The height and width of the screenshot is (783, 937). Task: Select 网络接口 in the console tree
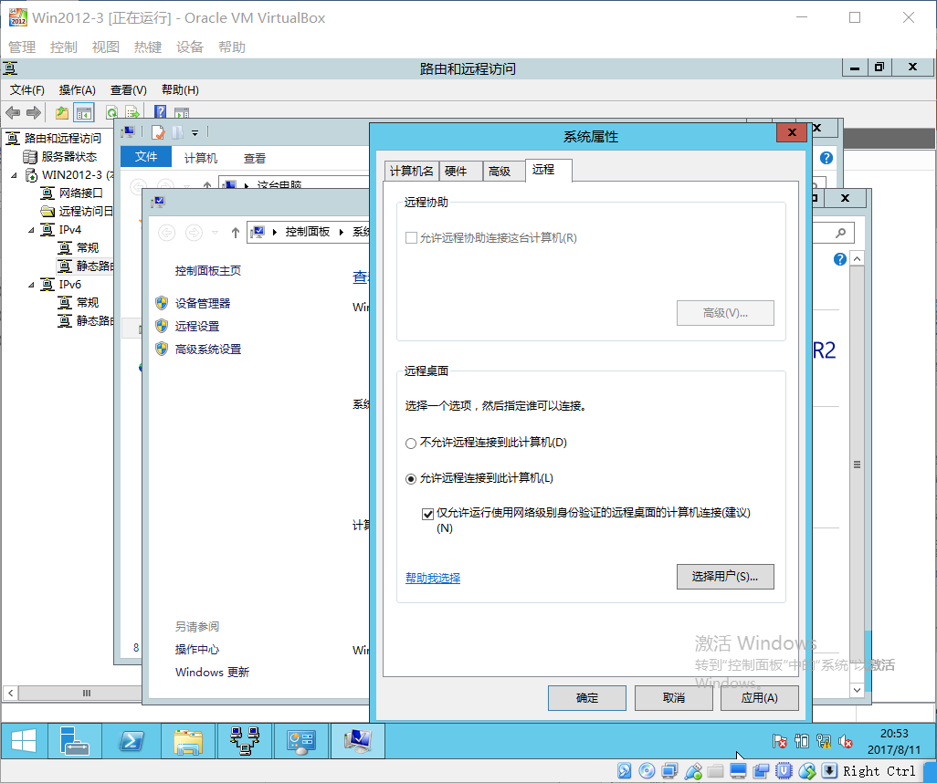(80, 193)
